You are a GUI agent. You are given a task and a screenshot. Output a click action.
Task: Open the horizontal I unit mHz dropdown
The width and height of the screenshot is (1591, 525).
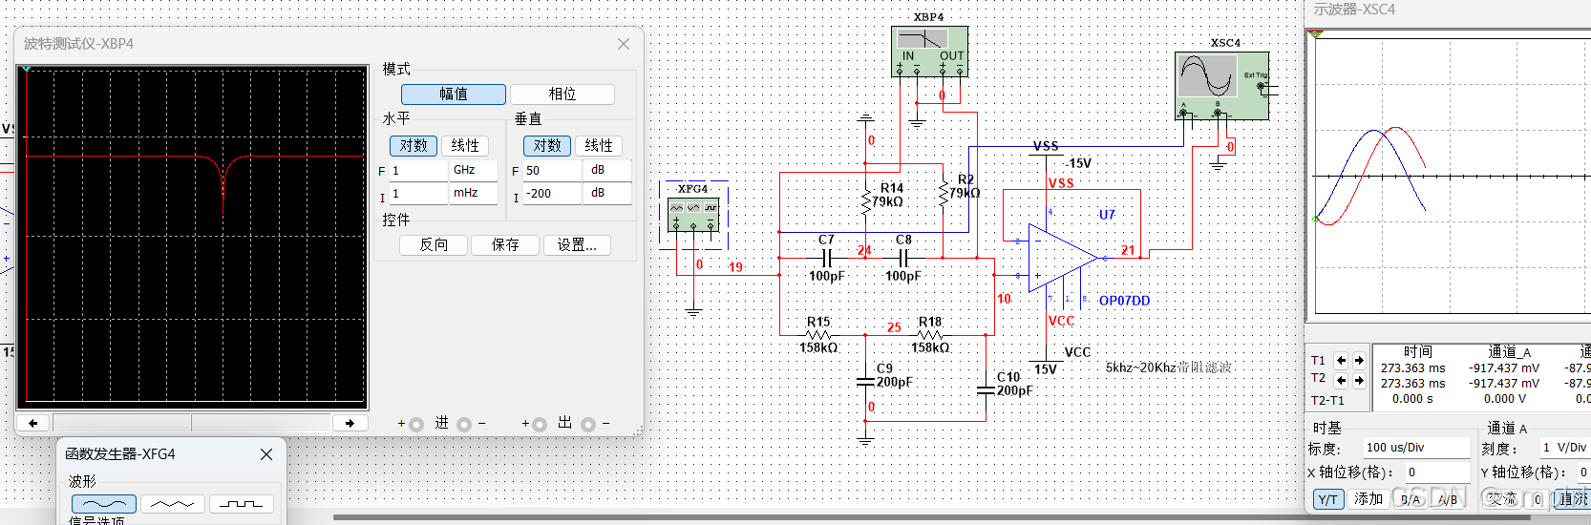tap(474, 193)
